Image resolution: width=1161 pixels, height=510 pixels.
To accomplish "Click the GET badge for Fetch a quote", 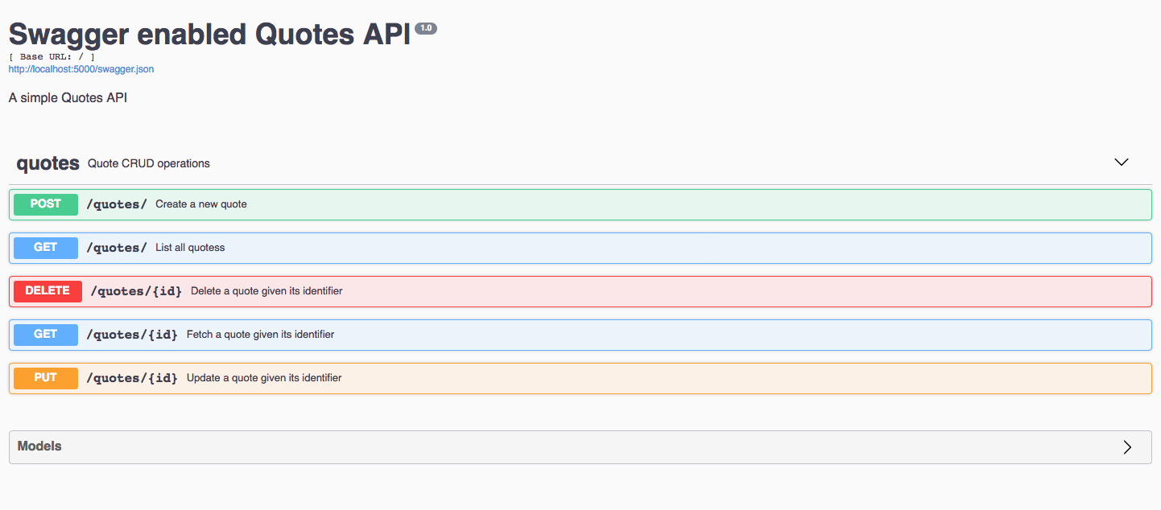I will coord(46,335).
